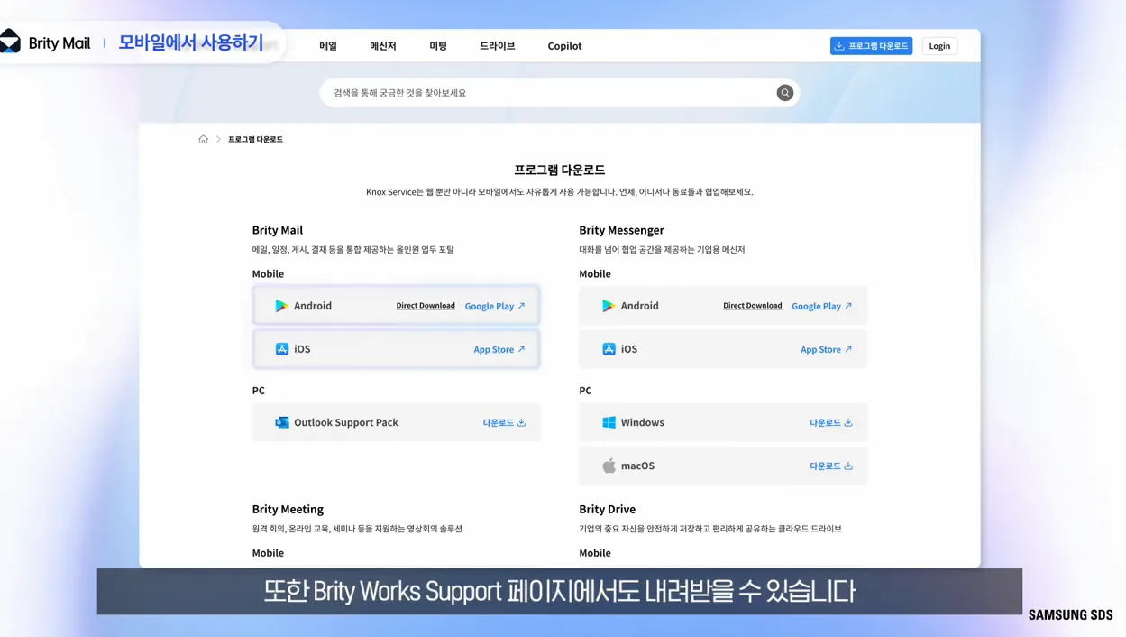This screenshot has width=1126, height=637.
Task: Click the Brity Mail iOS App Store icon
Action: [282, 349]
